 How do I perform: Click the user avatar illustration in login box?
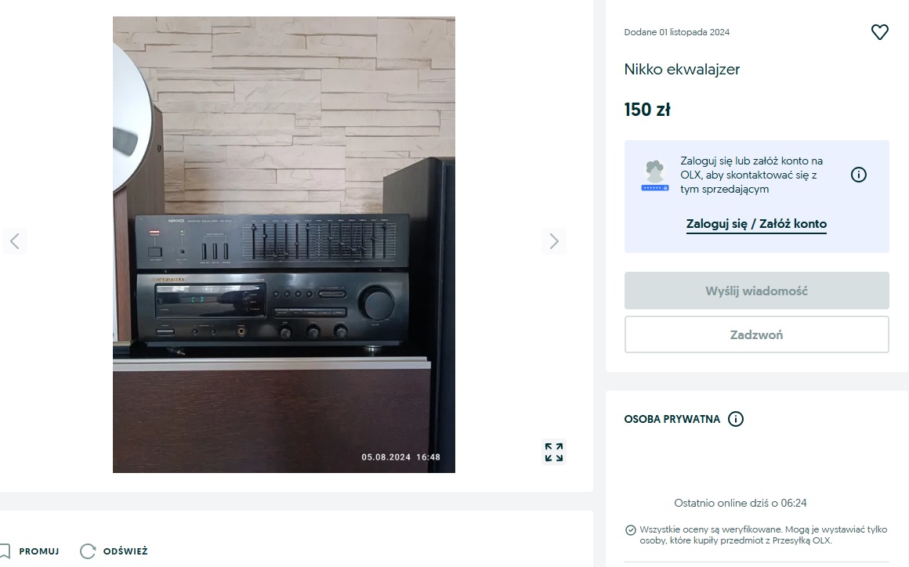coord(655,175)
